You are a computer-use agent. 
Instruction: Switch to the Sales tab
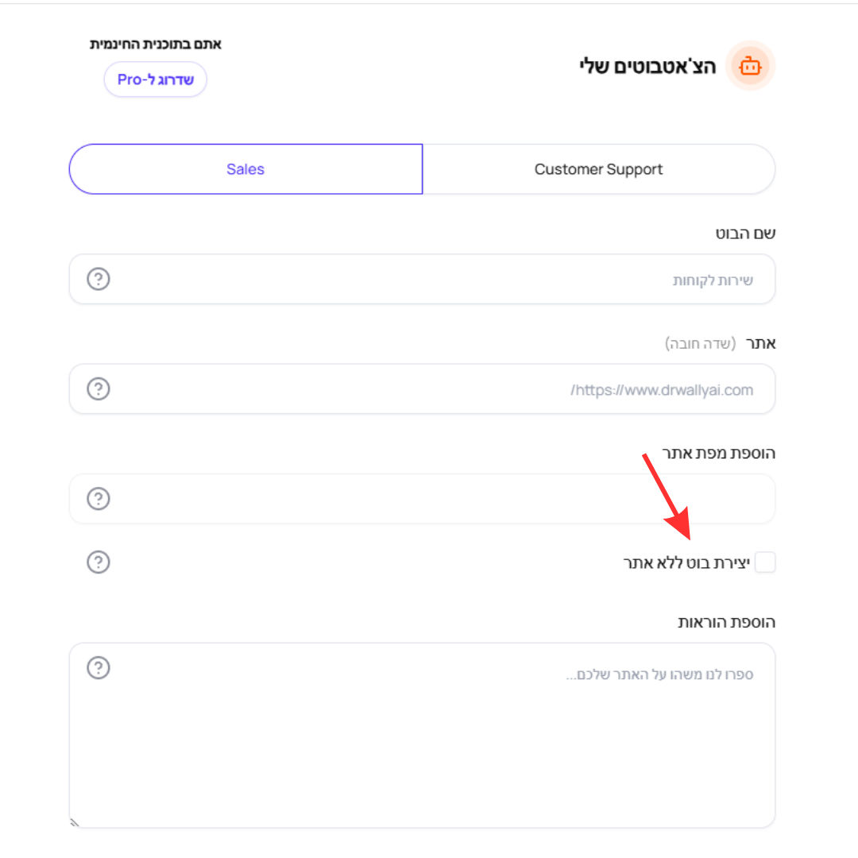(x=245, y=169)
